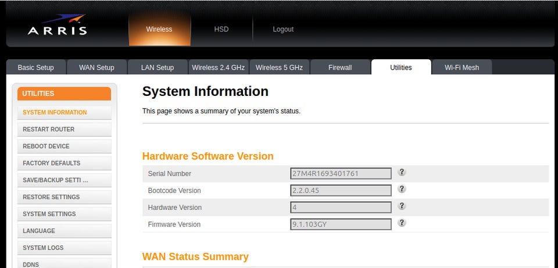Click the WAN Status Summary heading
Screen dimensions: 558x268
[x=195, y=256]
